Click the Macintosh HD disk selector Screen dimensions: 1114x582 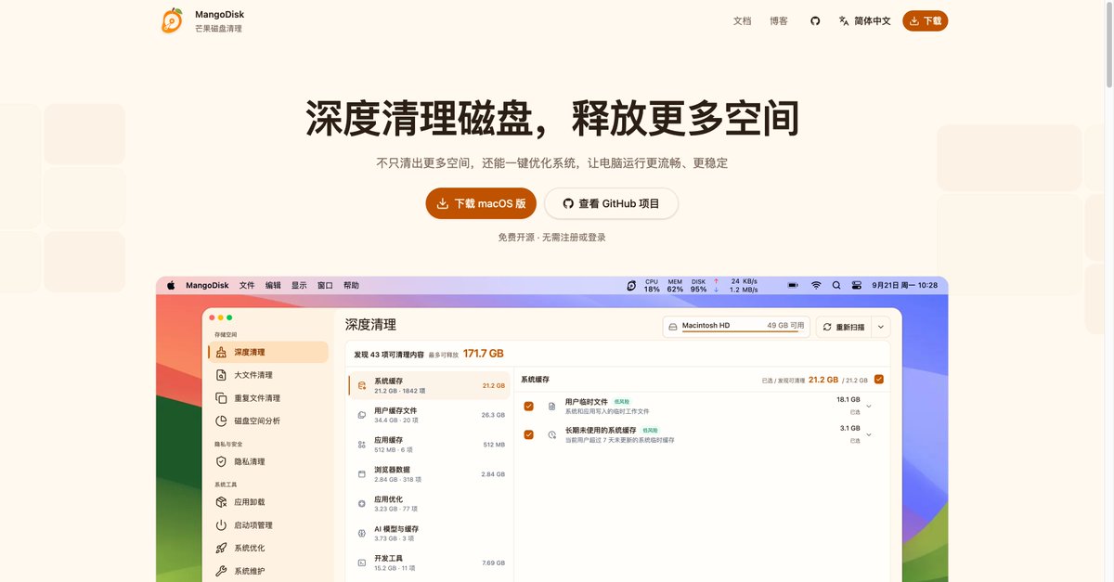click(x=736, y=327)
